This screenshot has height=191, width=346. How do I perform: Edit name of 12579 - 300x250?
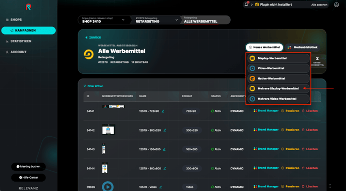pyautogui.click(x=165, y=131)
